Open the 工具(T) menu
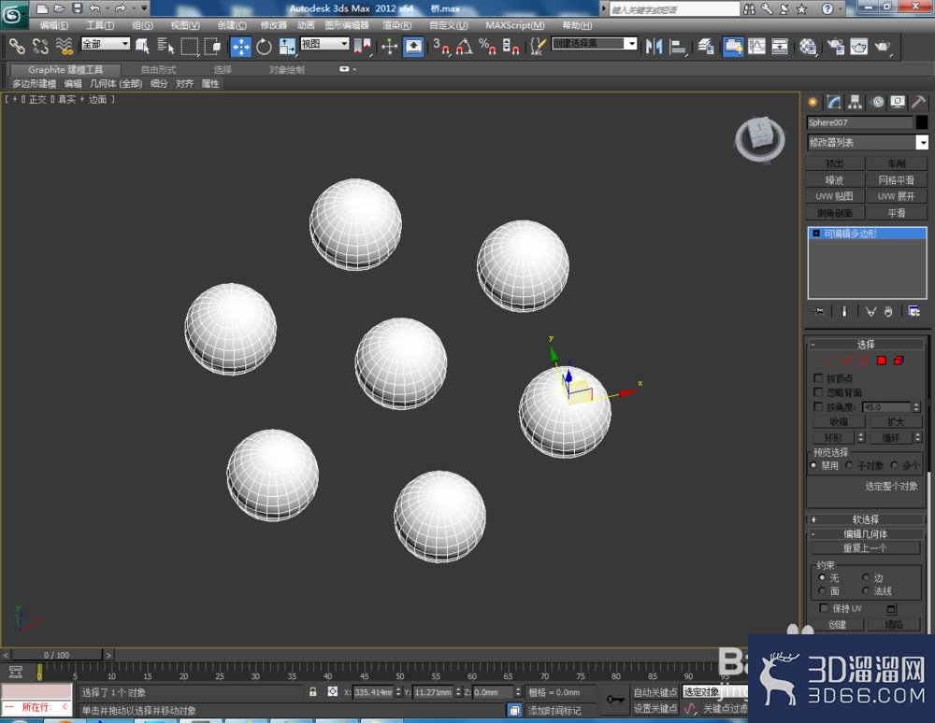 100,25
